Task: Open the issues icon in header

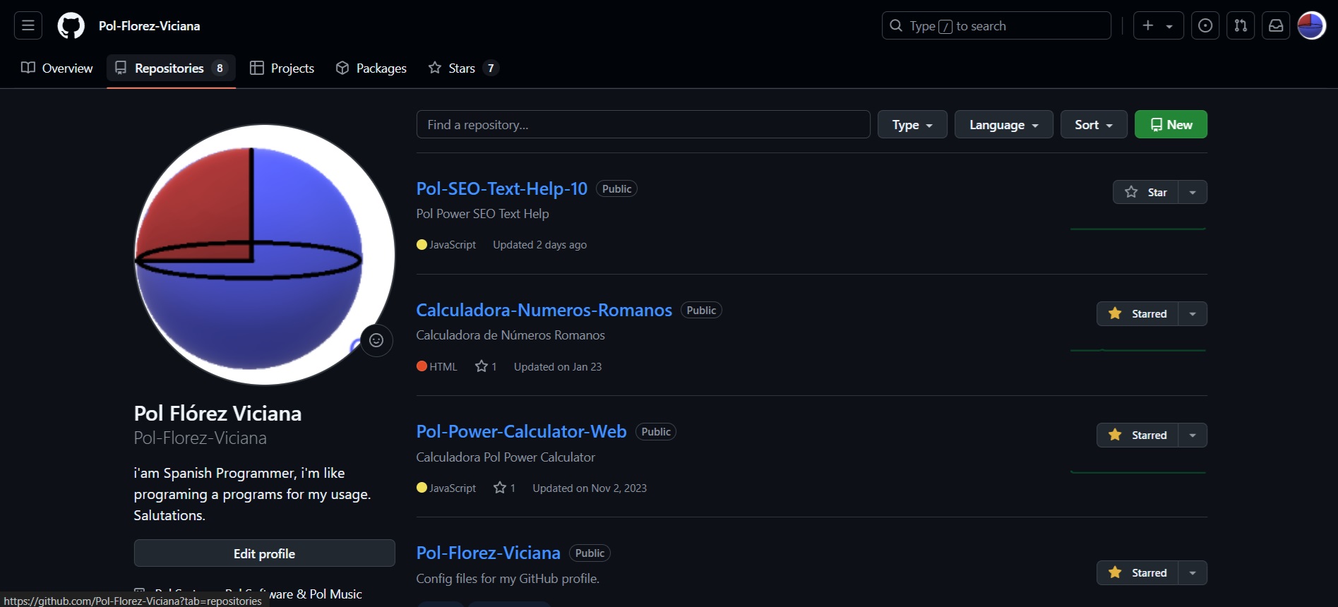Action: (x=1205, y=25)
